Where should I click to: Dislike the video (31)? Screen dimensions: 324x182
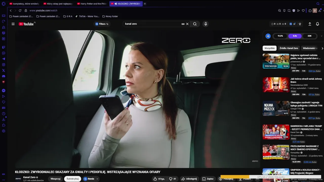(x=173, y=179)
